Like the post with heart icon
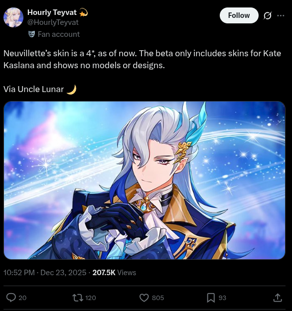The height and width of the screenshot is (311, 292). [144, 298]
